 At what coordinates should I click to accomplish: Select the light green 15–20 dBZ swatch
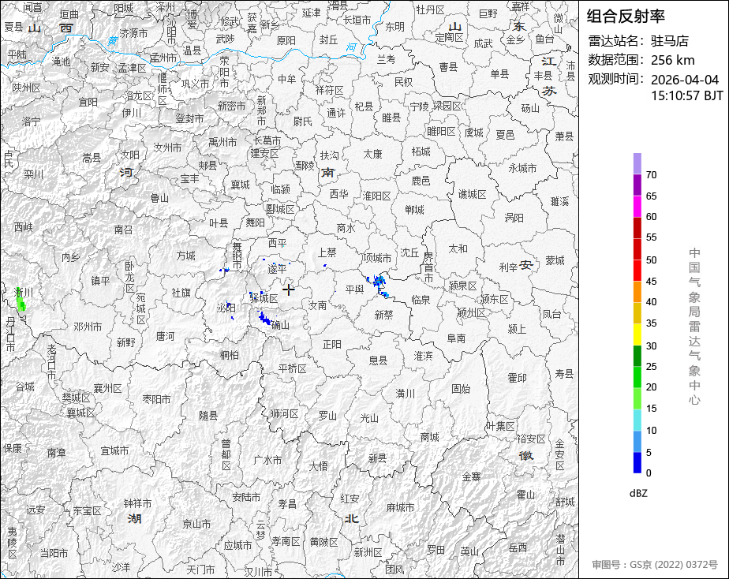637,398
